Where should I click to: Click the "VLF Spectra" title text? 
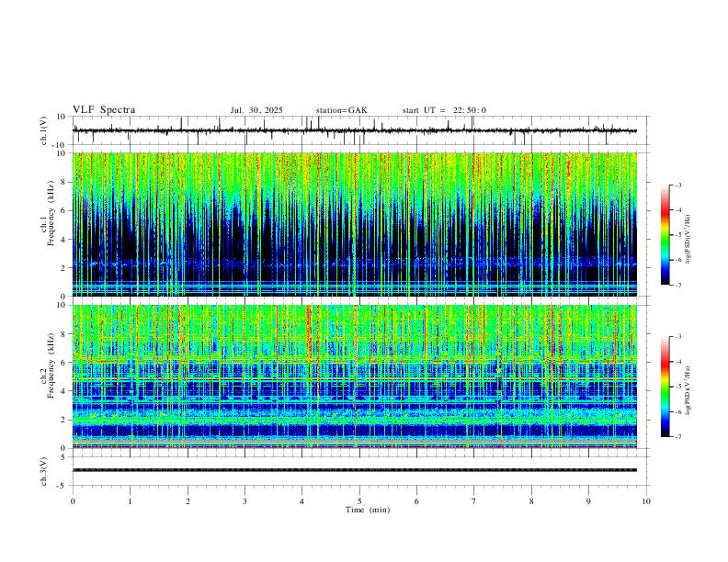(x=104, y=110)
